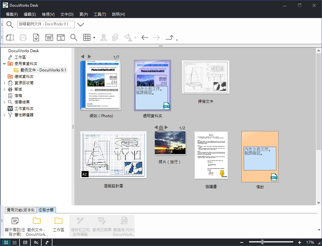Screen dimensions: 322x246
Task: Expand the 鄰域 tree node
Action: point(4,89)
